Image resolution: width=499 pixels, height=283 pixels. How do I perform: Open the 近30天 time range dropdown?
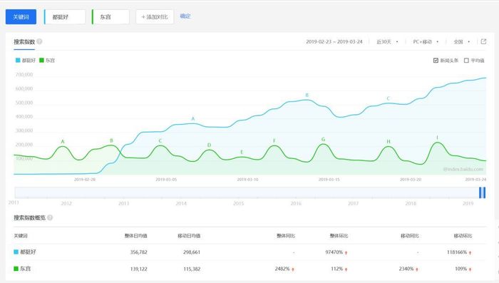tap(387, 42)
